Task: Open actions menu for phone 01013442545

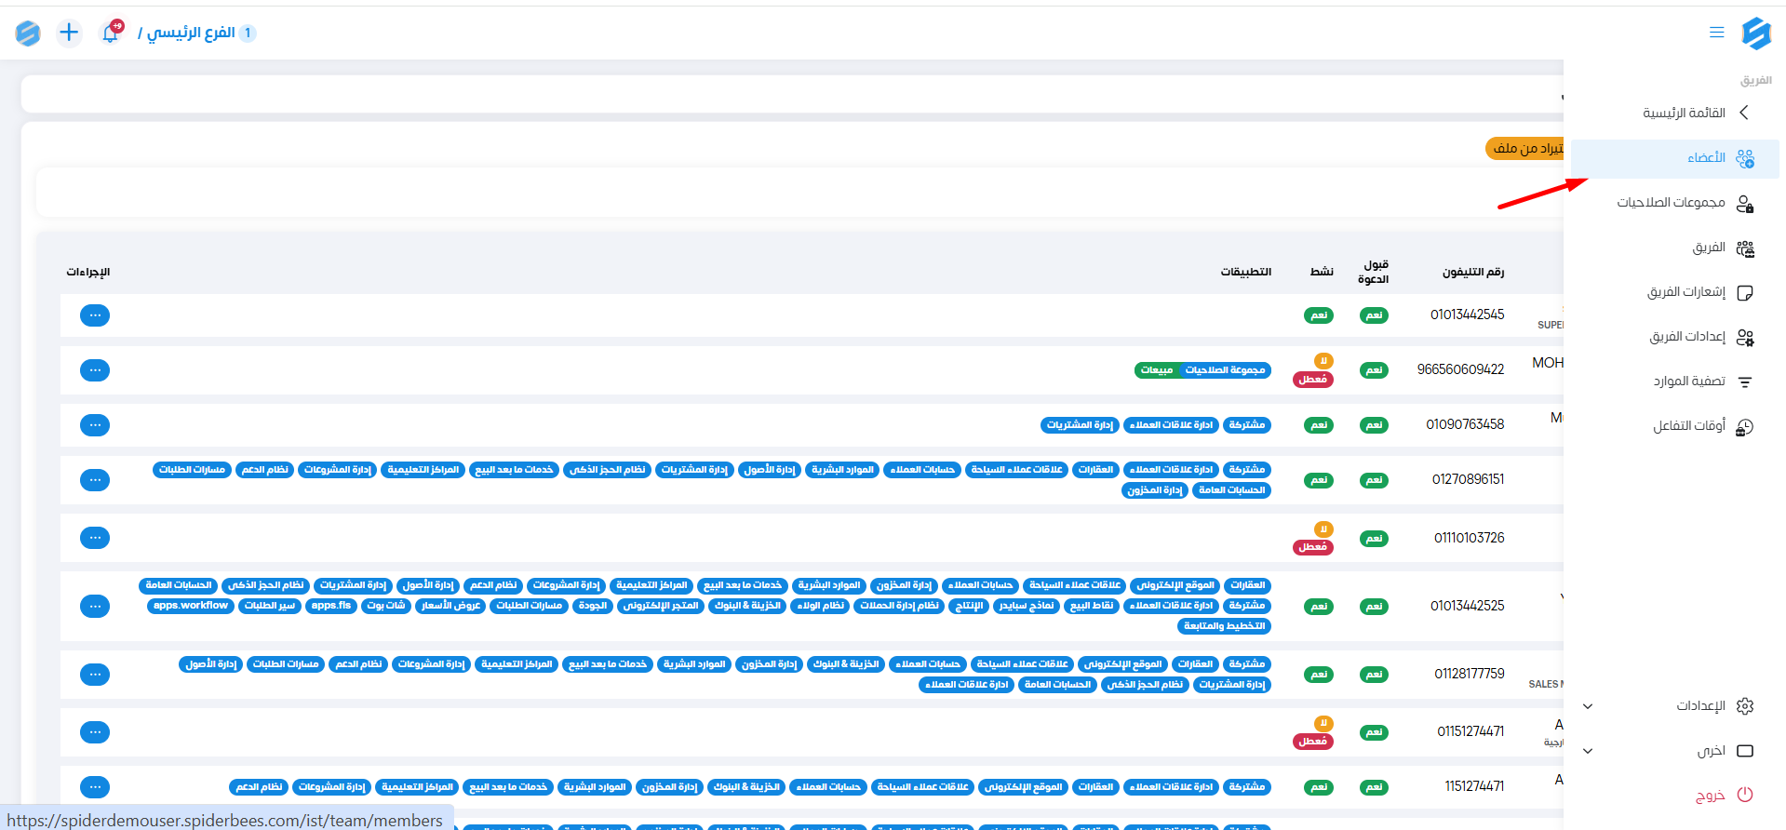Action: point(95,315)
